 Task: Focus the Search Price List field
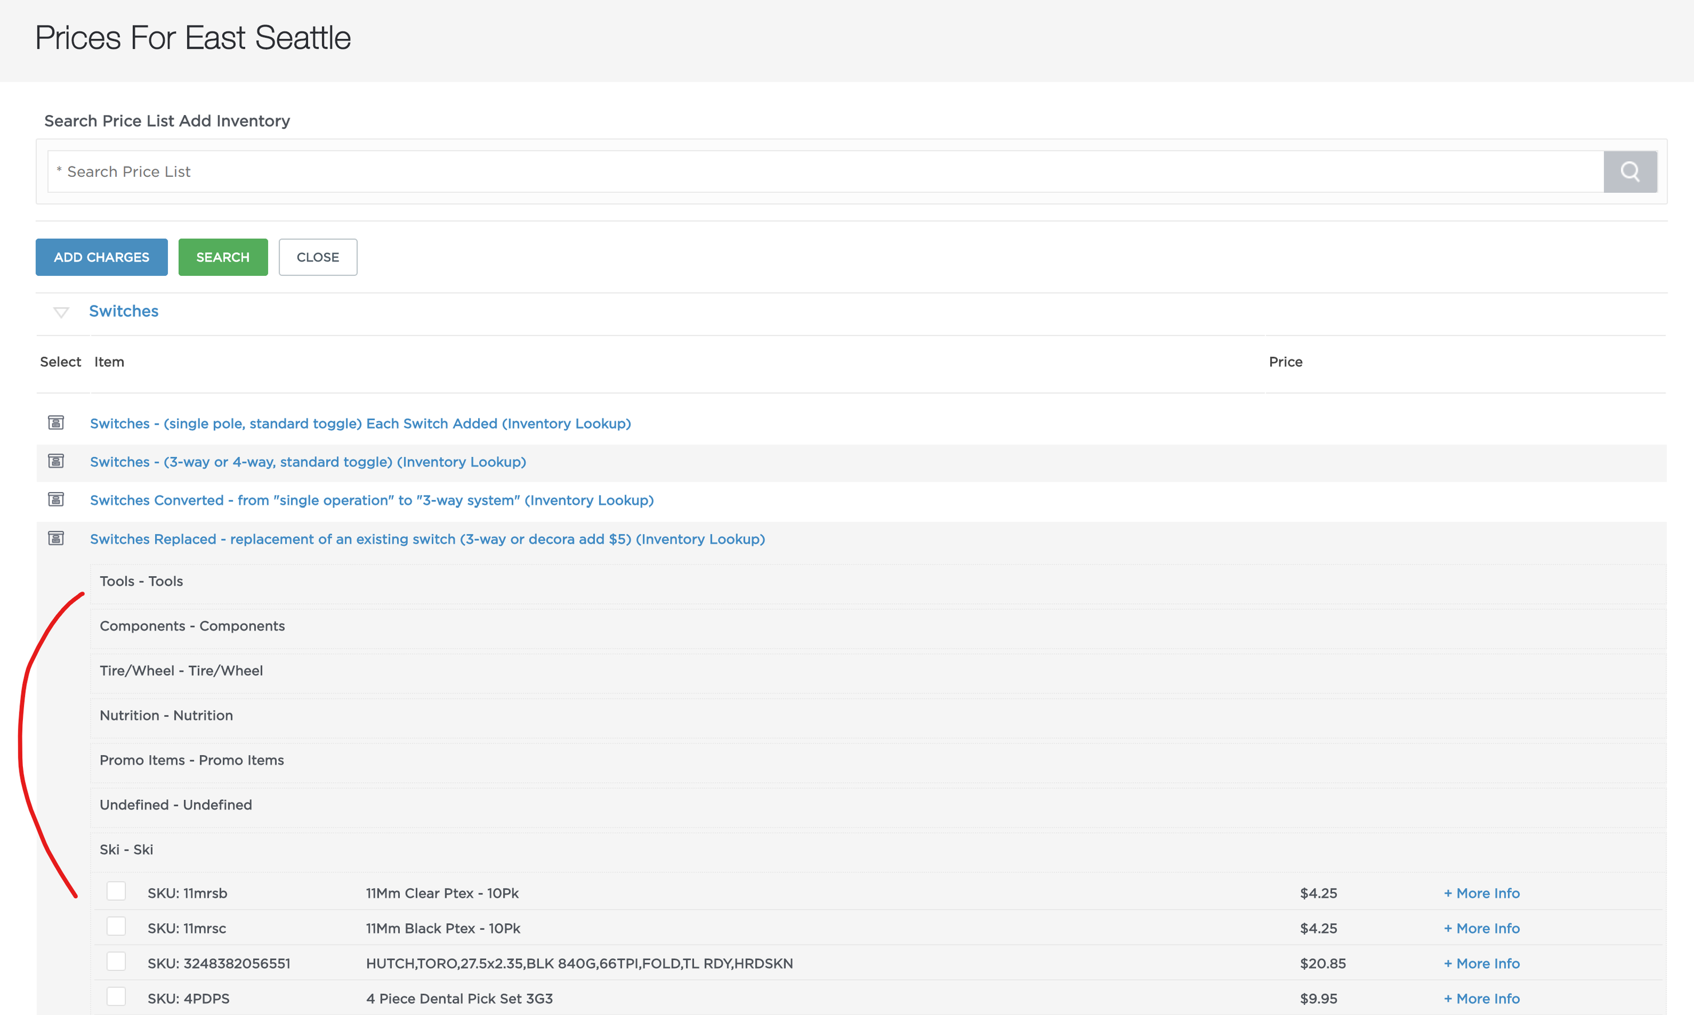click(x=825, y=172)
